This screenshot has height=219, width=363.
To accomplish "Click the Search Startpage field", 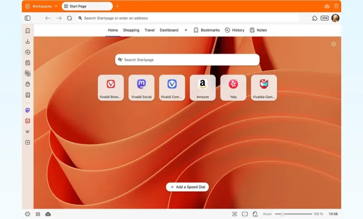I will pos(187,60).
